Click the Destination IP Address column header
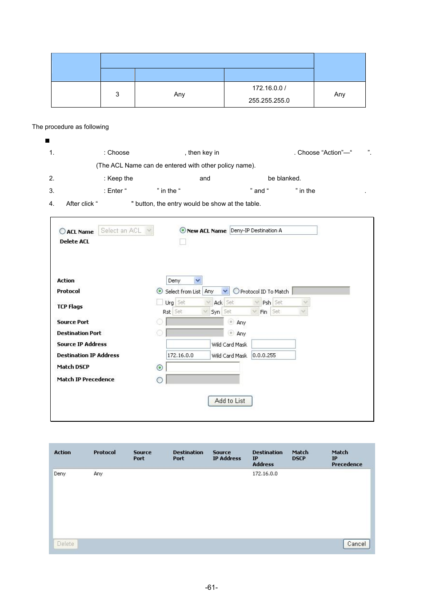The height and width of the screenshot is (600, 424). click(268, 458)
